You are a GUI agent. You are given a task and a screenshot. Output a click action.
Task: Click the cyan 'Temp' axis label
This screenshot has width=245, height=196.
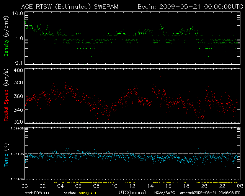pos(6,160)
